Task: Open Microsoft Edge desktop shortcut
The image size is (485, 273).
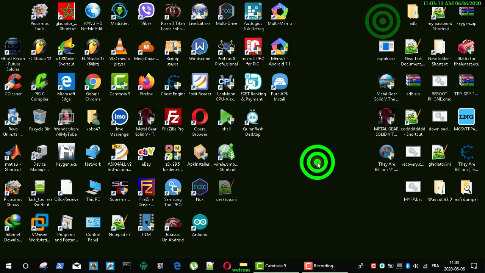Action: 66,88
